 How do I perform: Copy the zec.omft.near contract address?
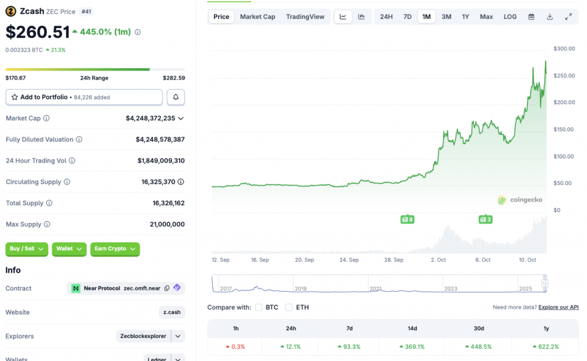(x=167, y=288)
